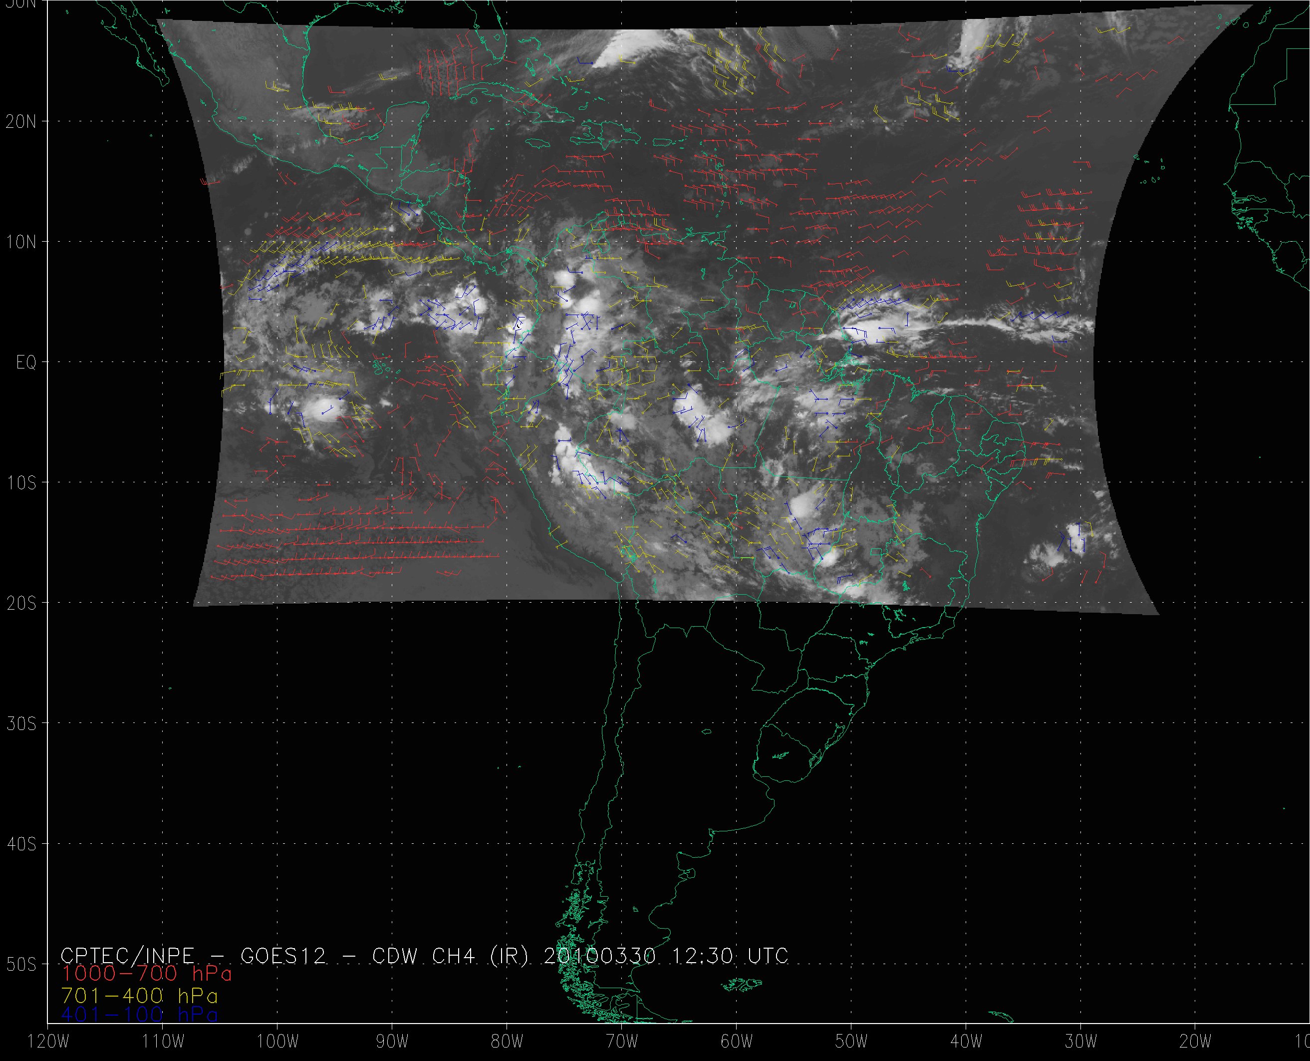The image size is (1310, 1061).
Task: Click the 60W longitude axis label
Action: pos(737,1042)
